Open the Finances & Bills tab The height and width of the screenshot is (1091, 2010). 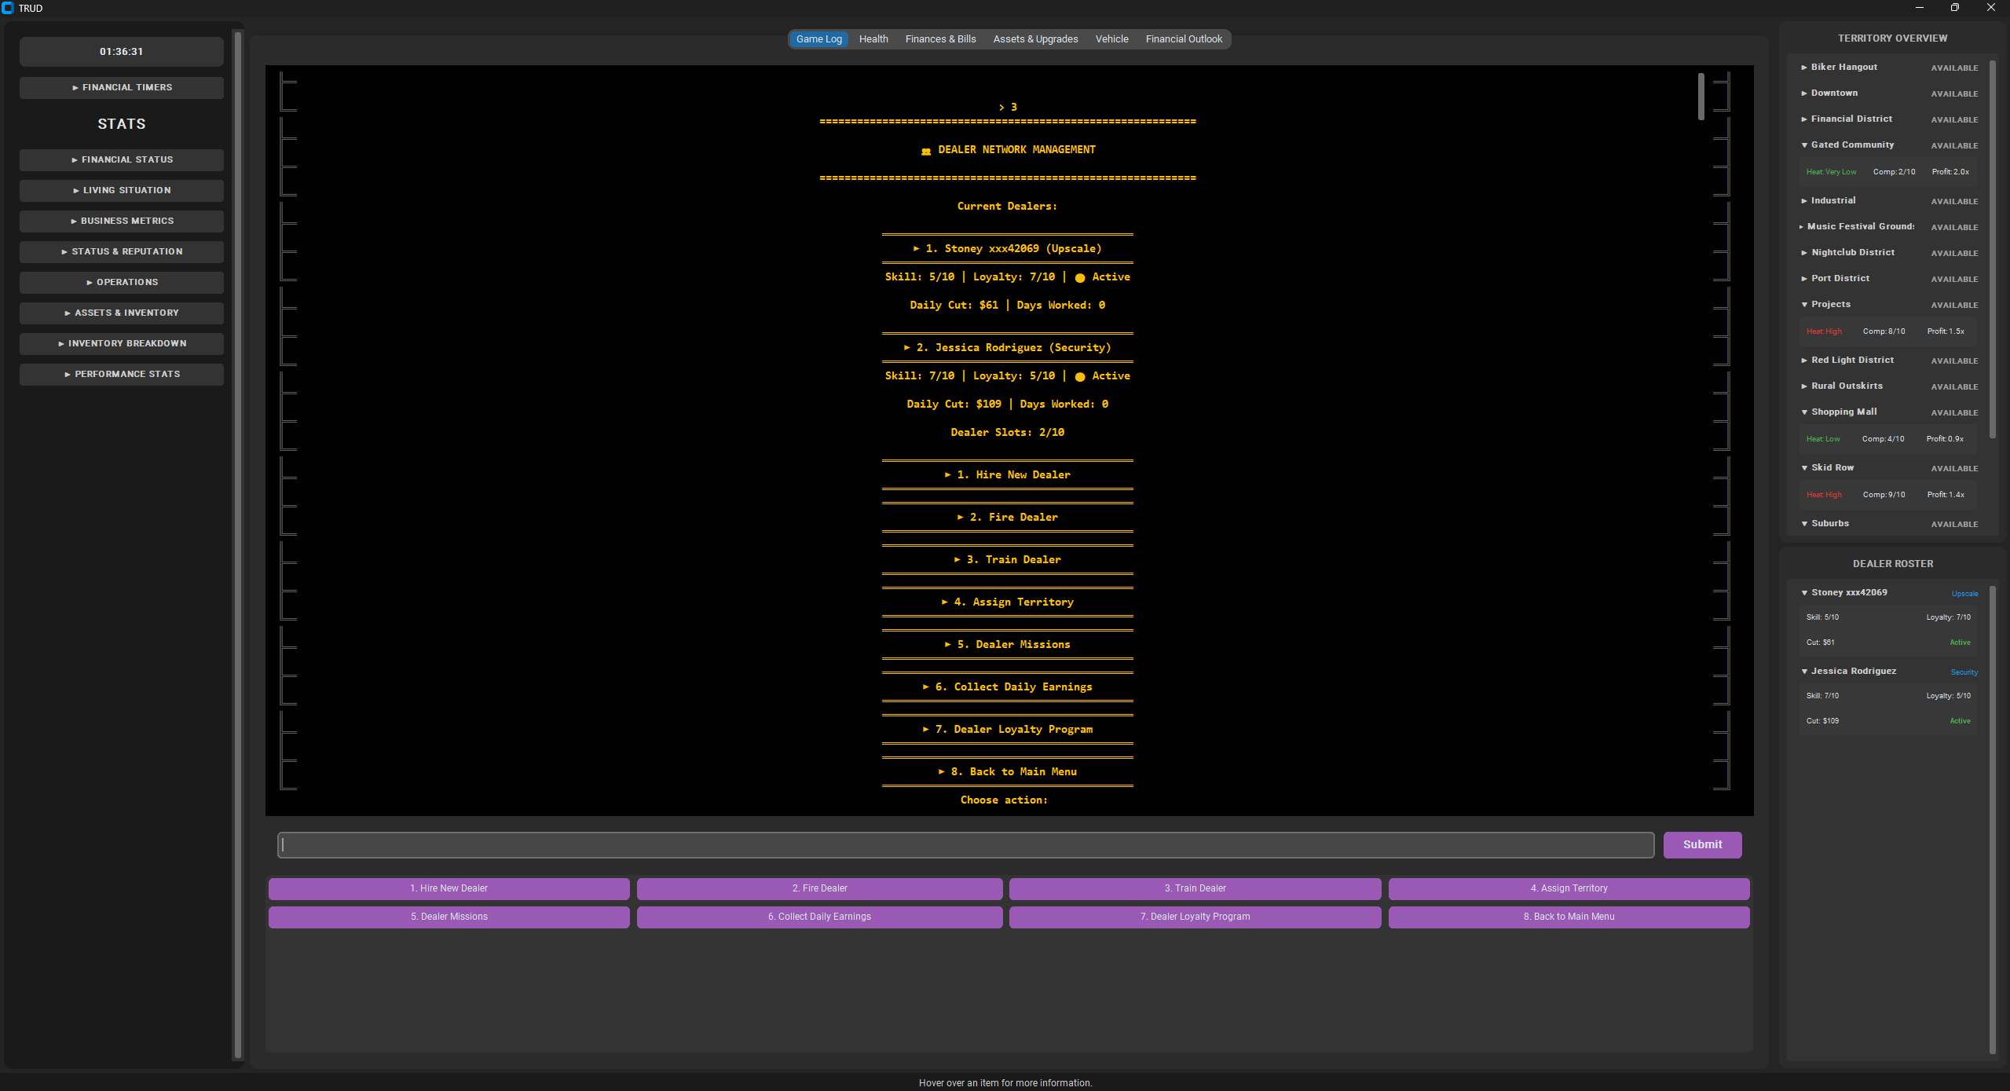click(x=940, y=39)
